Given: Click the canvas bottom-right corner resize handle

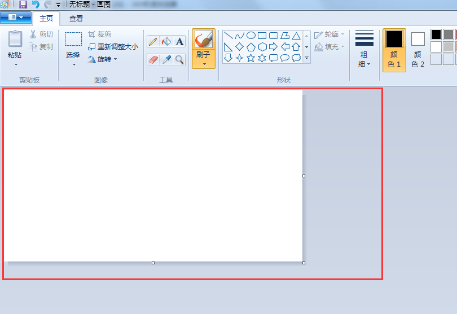Looking at the screenshot, I should [304, 263].
